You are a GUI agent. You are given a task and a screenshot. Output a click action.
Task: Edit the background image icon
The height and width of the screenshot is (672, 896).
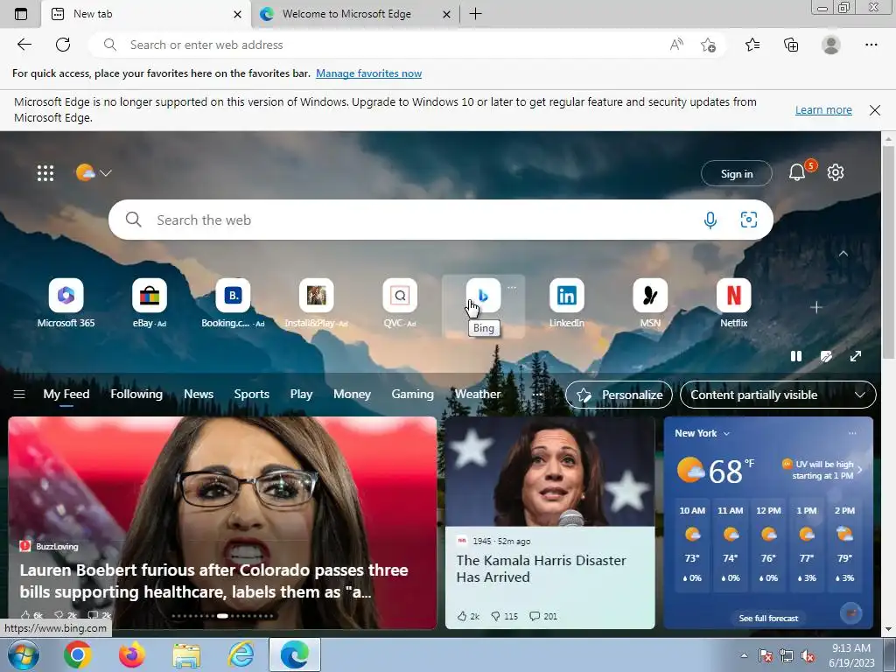[826, 357]
